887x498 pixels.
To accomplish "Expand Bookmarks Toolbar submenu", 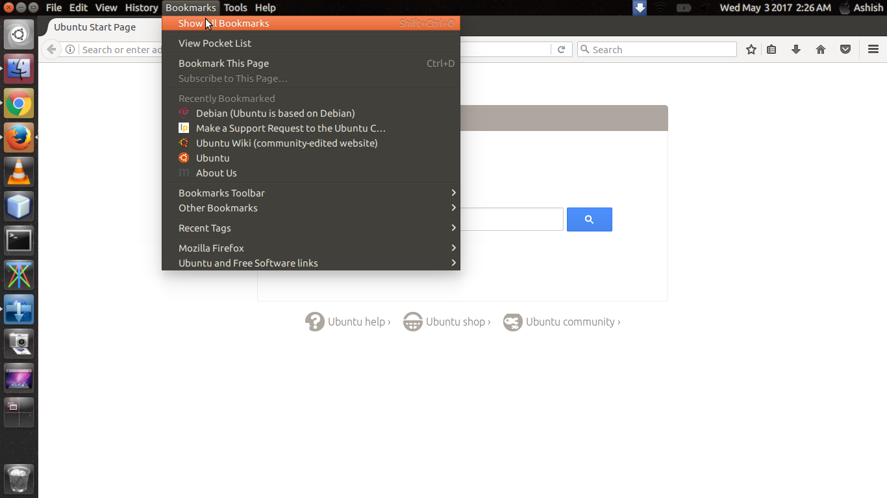I will pos(311,193).
